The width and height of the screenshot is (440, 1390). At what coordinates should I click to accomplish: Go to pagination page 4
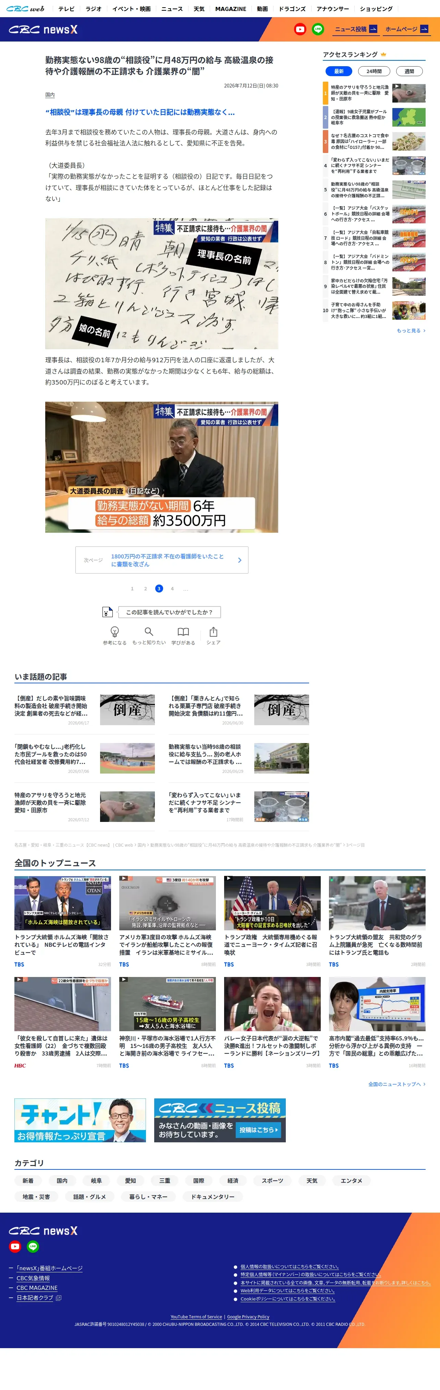(173, 589)
